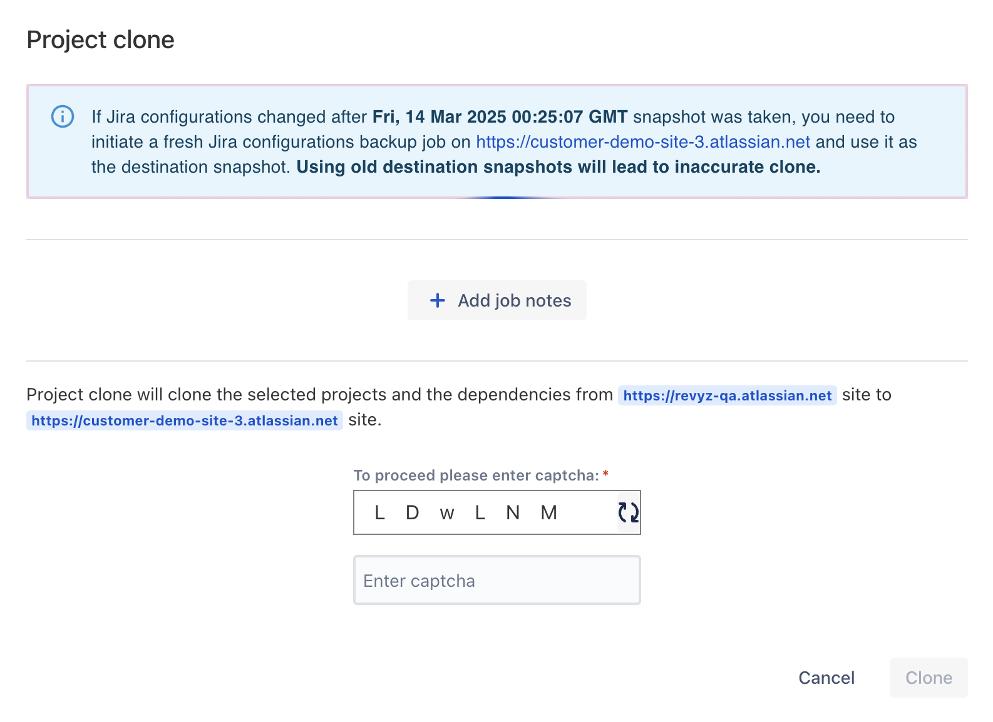This screenshot has width=993, height=722.
Task: Open the destination customer-demo-site-3 link below the divider
Action: 185,420
